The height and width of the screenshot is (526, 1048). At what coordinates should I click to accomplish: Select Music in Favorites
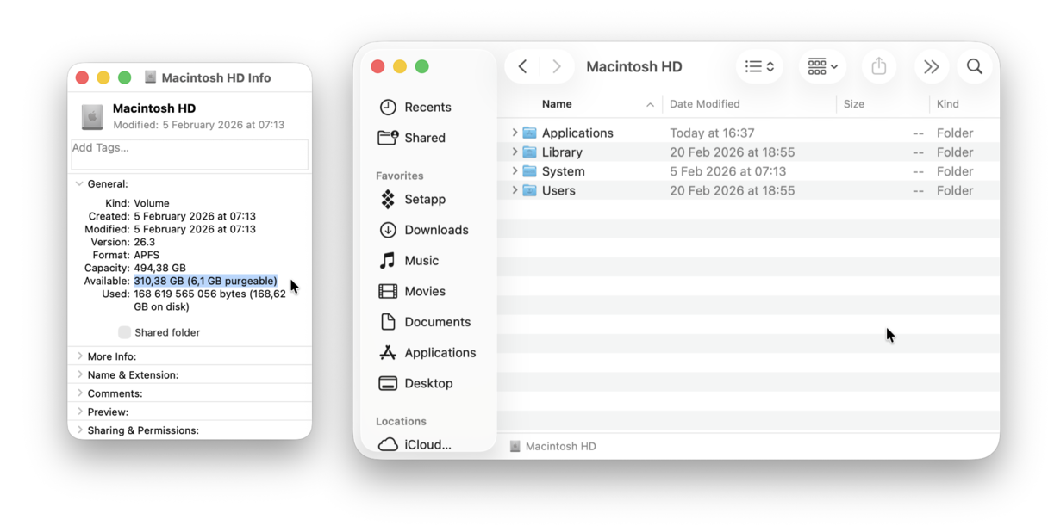(x=420, y=260)
